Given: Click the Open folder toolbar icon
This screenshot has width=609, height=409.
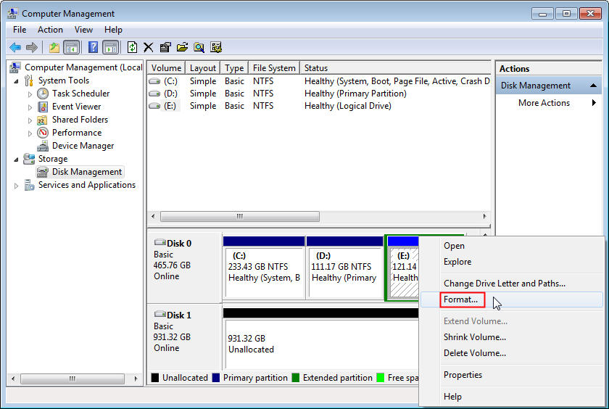Looking at the screenshot, I should tap(182, 47).
